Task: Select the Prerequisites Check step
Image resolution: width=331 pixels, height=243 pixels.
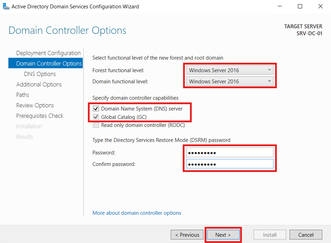Action: (x=39, y=116)
